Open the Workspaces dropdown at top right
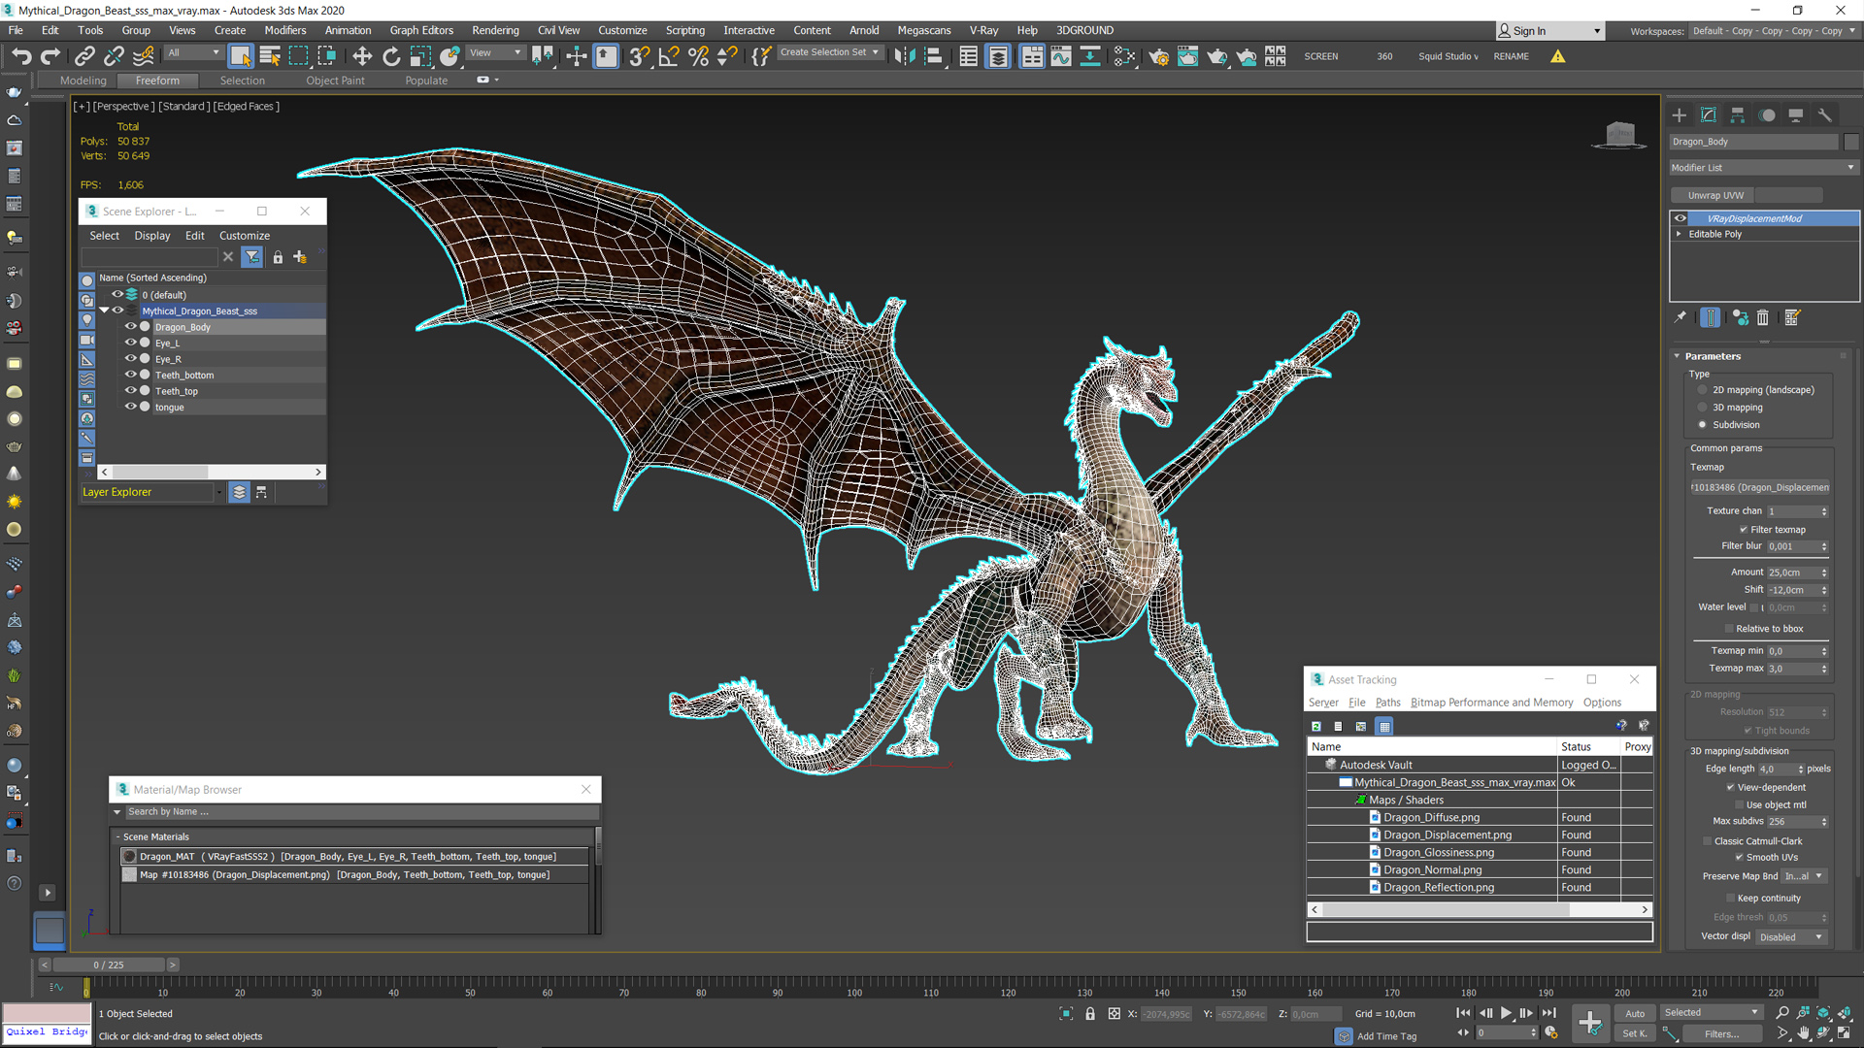Viewport: 1864px width, 1048px height. click(1773, 31)
